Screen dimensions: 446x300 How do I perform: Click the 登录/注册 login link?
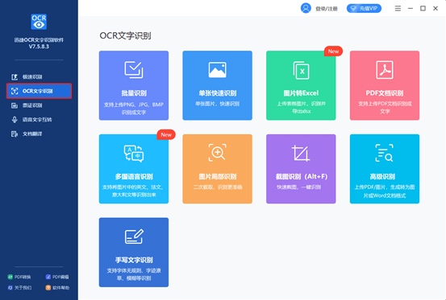coord(327,9)
